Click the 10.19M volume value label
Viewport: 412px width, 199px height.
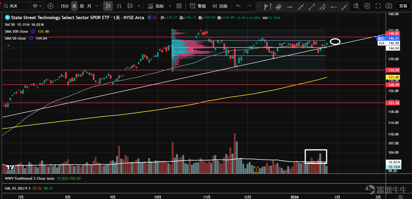(394, 167)
